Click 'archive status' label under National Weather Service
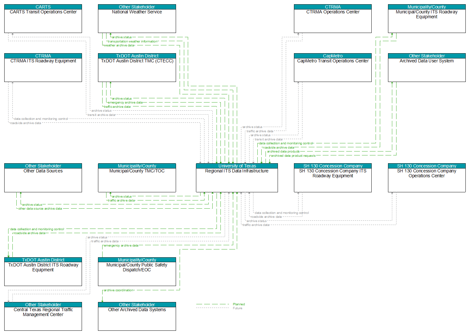The image size is (469, 335). click(x=122, y=37)
